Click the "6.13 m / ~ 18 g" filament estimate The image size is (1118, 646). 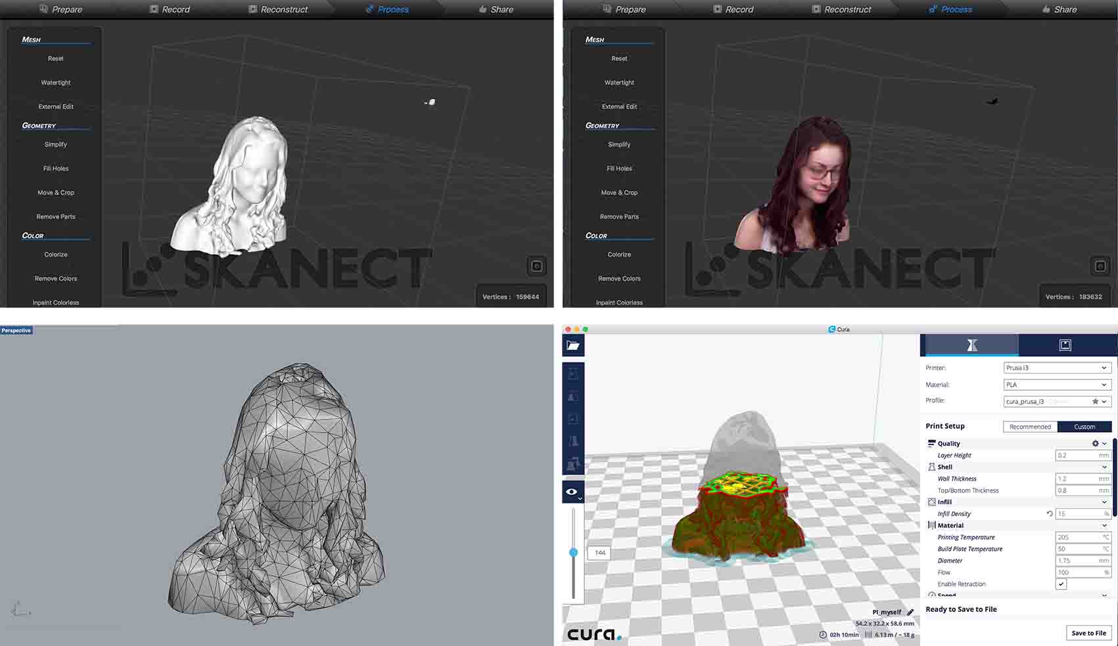(895, 635)
